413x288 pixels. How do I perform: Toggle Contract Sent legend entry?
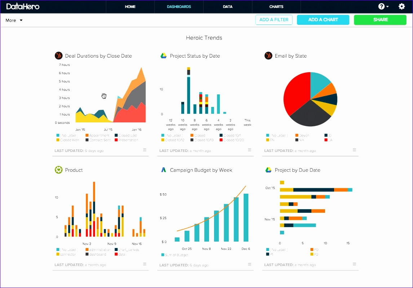click(98, 140)
